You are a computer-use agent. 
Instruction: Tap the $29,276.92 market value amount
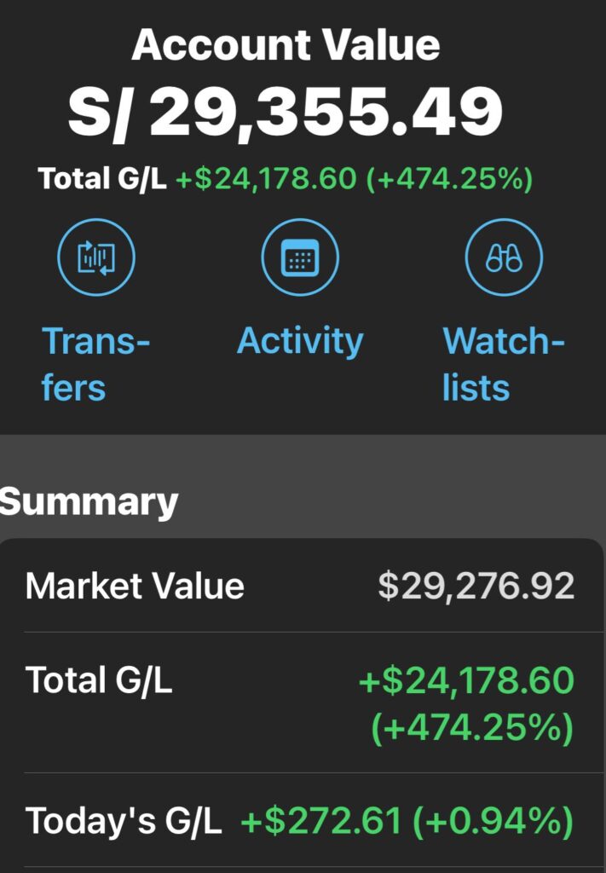pos(476,587)
